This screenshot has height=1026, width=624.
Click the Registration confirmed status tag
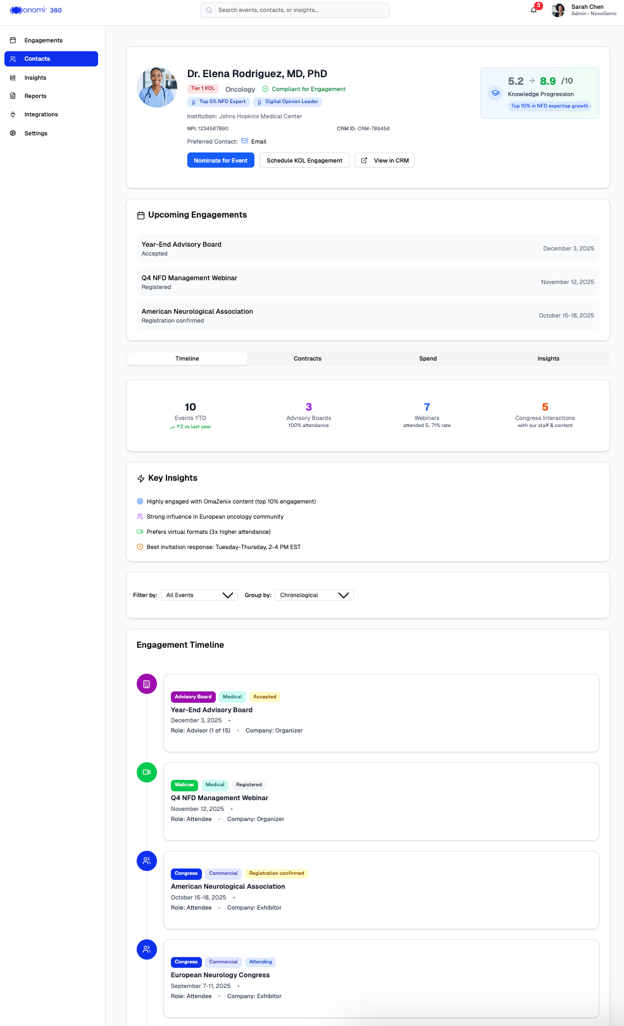277,874
